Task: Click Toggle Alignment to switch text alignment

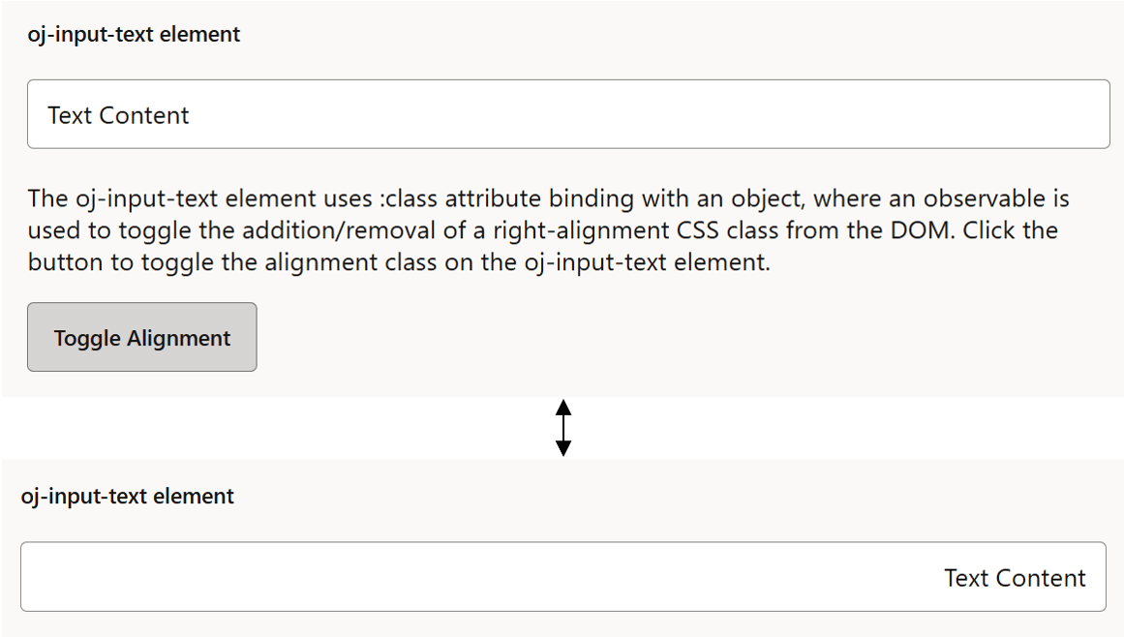Action: click(141, 338)
